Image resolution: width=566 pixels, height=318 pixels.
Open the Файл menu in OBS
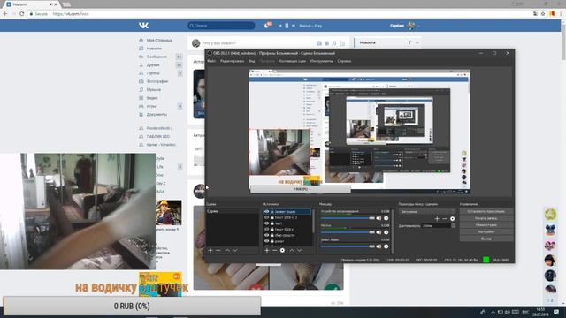[x=211, y=61]
